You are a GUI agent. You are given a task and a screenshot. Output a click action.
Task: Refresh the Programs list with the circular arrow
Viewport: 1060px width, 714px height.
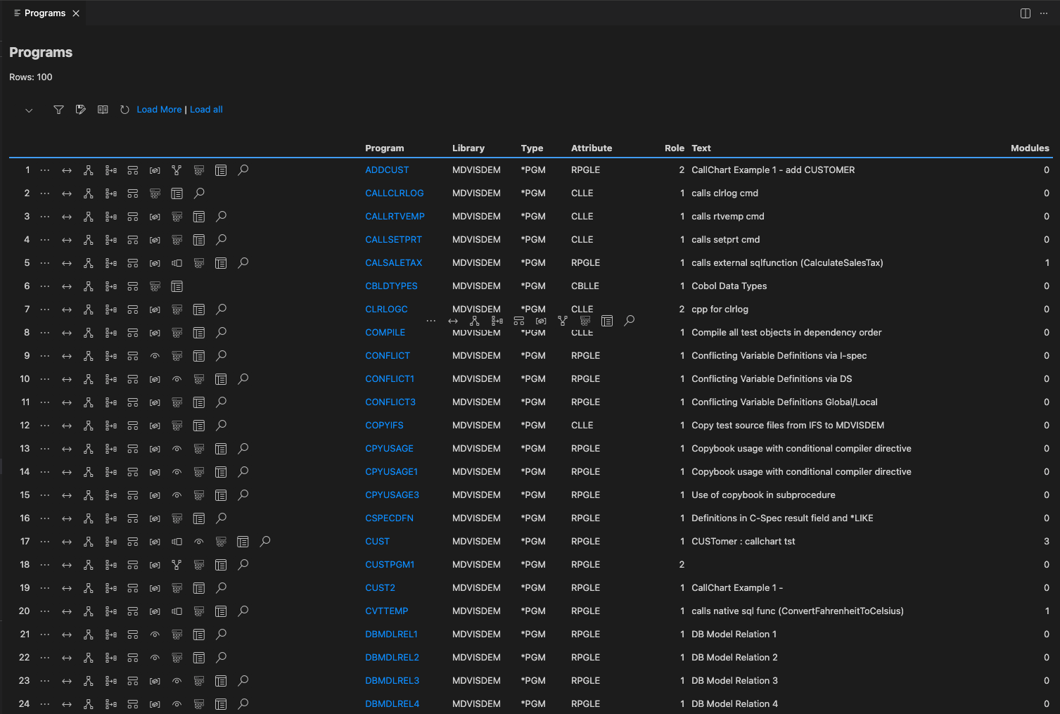pyautogui.click(x=124, y=110)
